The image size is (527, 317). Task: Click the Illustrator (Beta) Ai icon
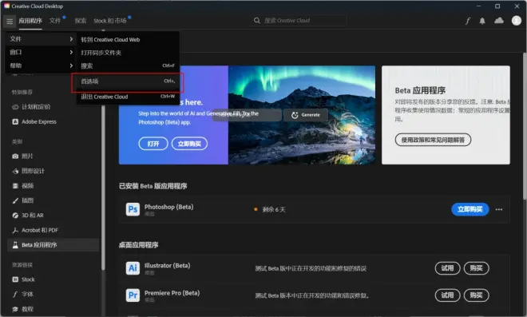[x=133, y=268]
